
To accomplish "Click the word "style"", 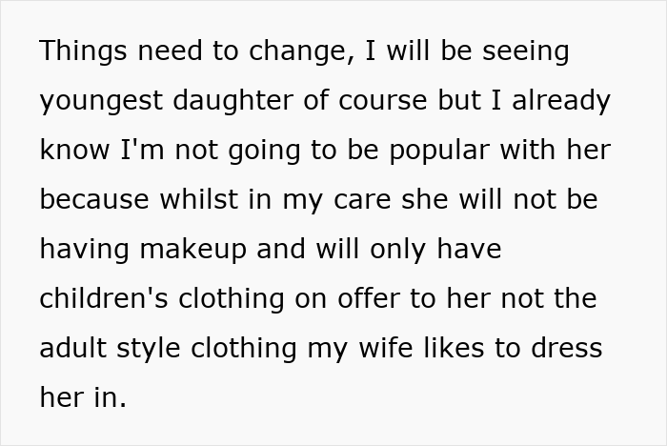I will click(x=149, y=348).
